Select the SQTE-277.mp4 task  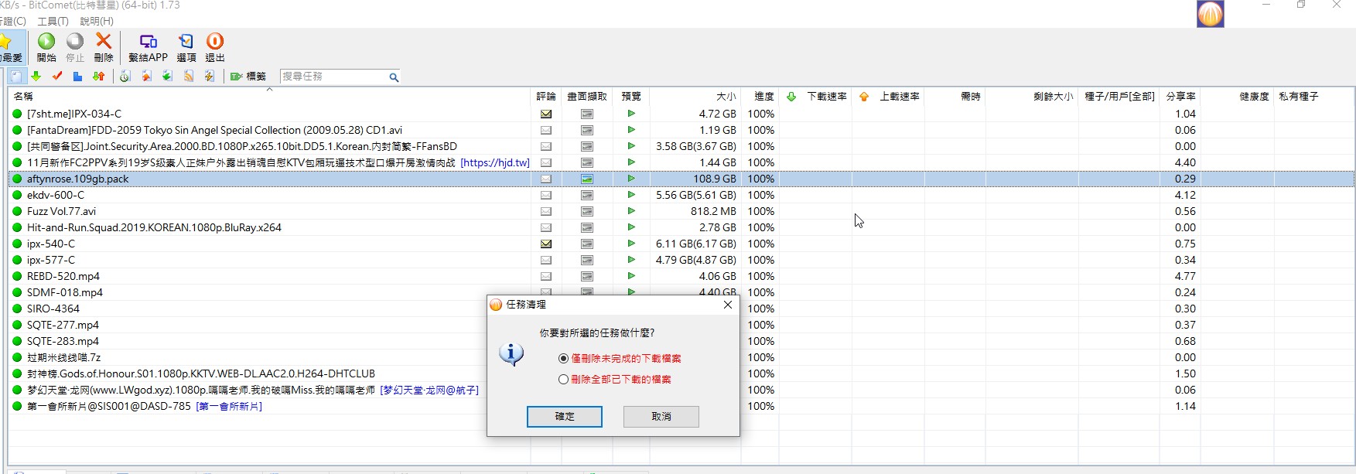click(63, 325)
